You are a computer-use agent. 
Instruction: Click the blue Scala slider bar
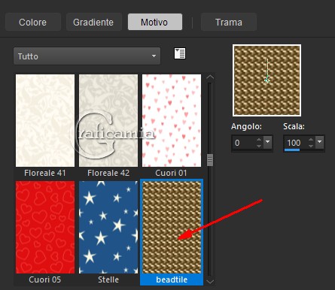click(292, 150)
